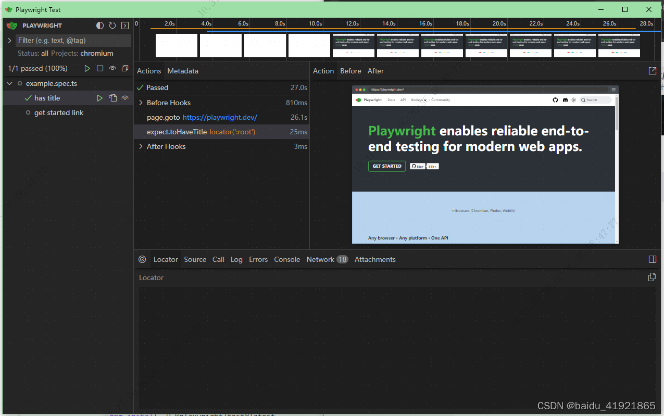
Task: Click the first blank filmstrip thumbnail
Action: [177, 46]
